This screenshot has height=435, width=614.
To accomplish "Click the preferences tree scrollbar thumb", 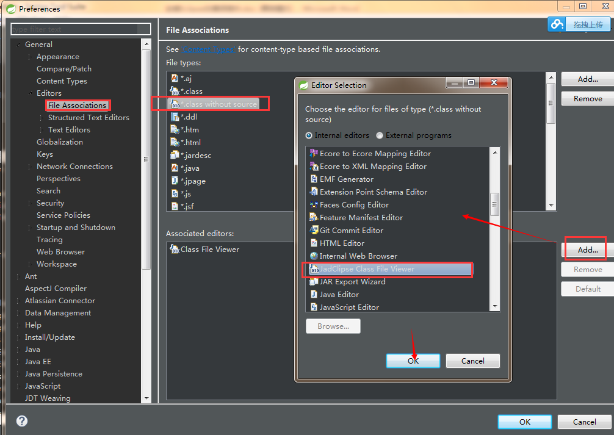I will [x=146, y=159].
